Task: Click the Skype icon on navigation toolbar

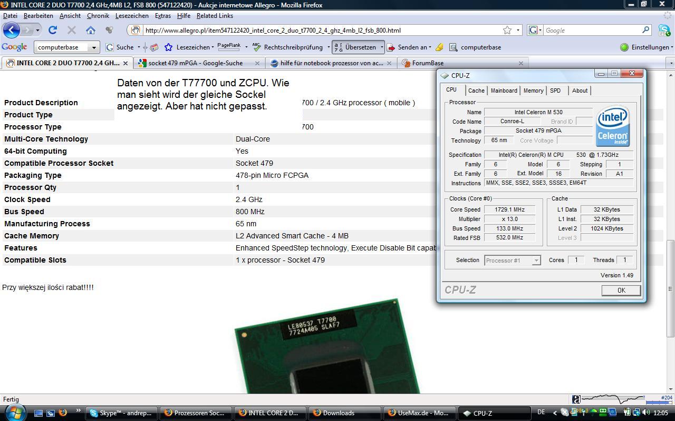Action: pos(665,30)
